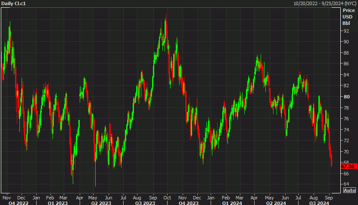Select the 76 price axis label
Viewport: 358px width, 205px height.
(346, 119)
